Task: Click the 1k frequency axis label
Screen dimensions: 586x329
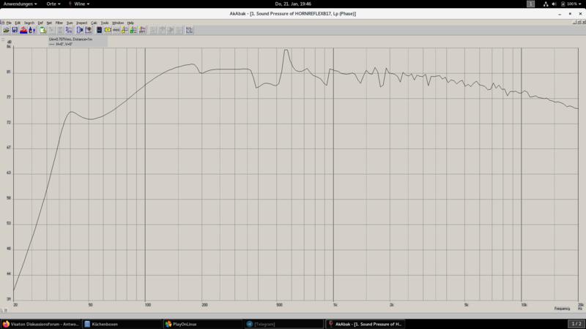Action: click(335, 305)
